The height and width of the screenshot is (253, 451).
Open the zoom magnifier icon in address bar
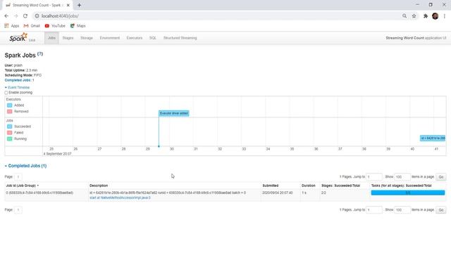click(404, 16)
